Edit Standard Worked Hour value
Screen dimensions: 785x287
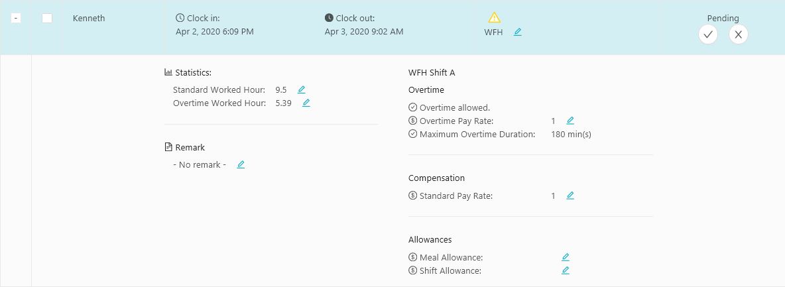pos(302,89)
